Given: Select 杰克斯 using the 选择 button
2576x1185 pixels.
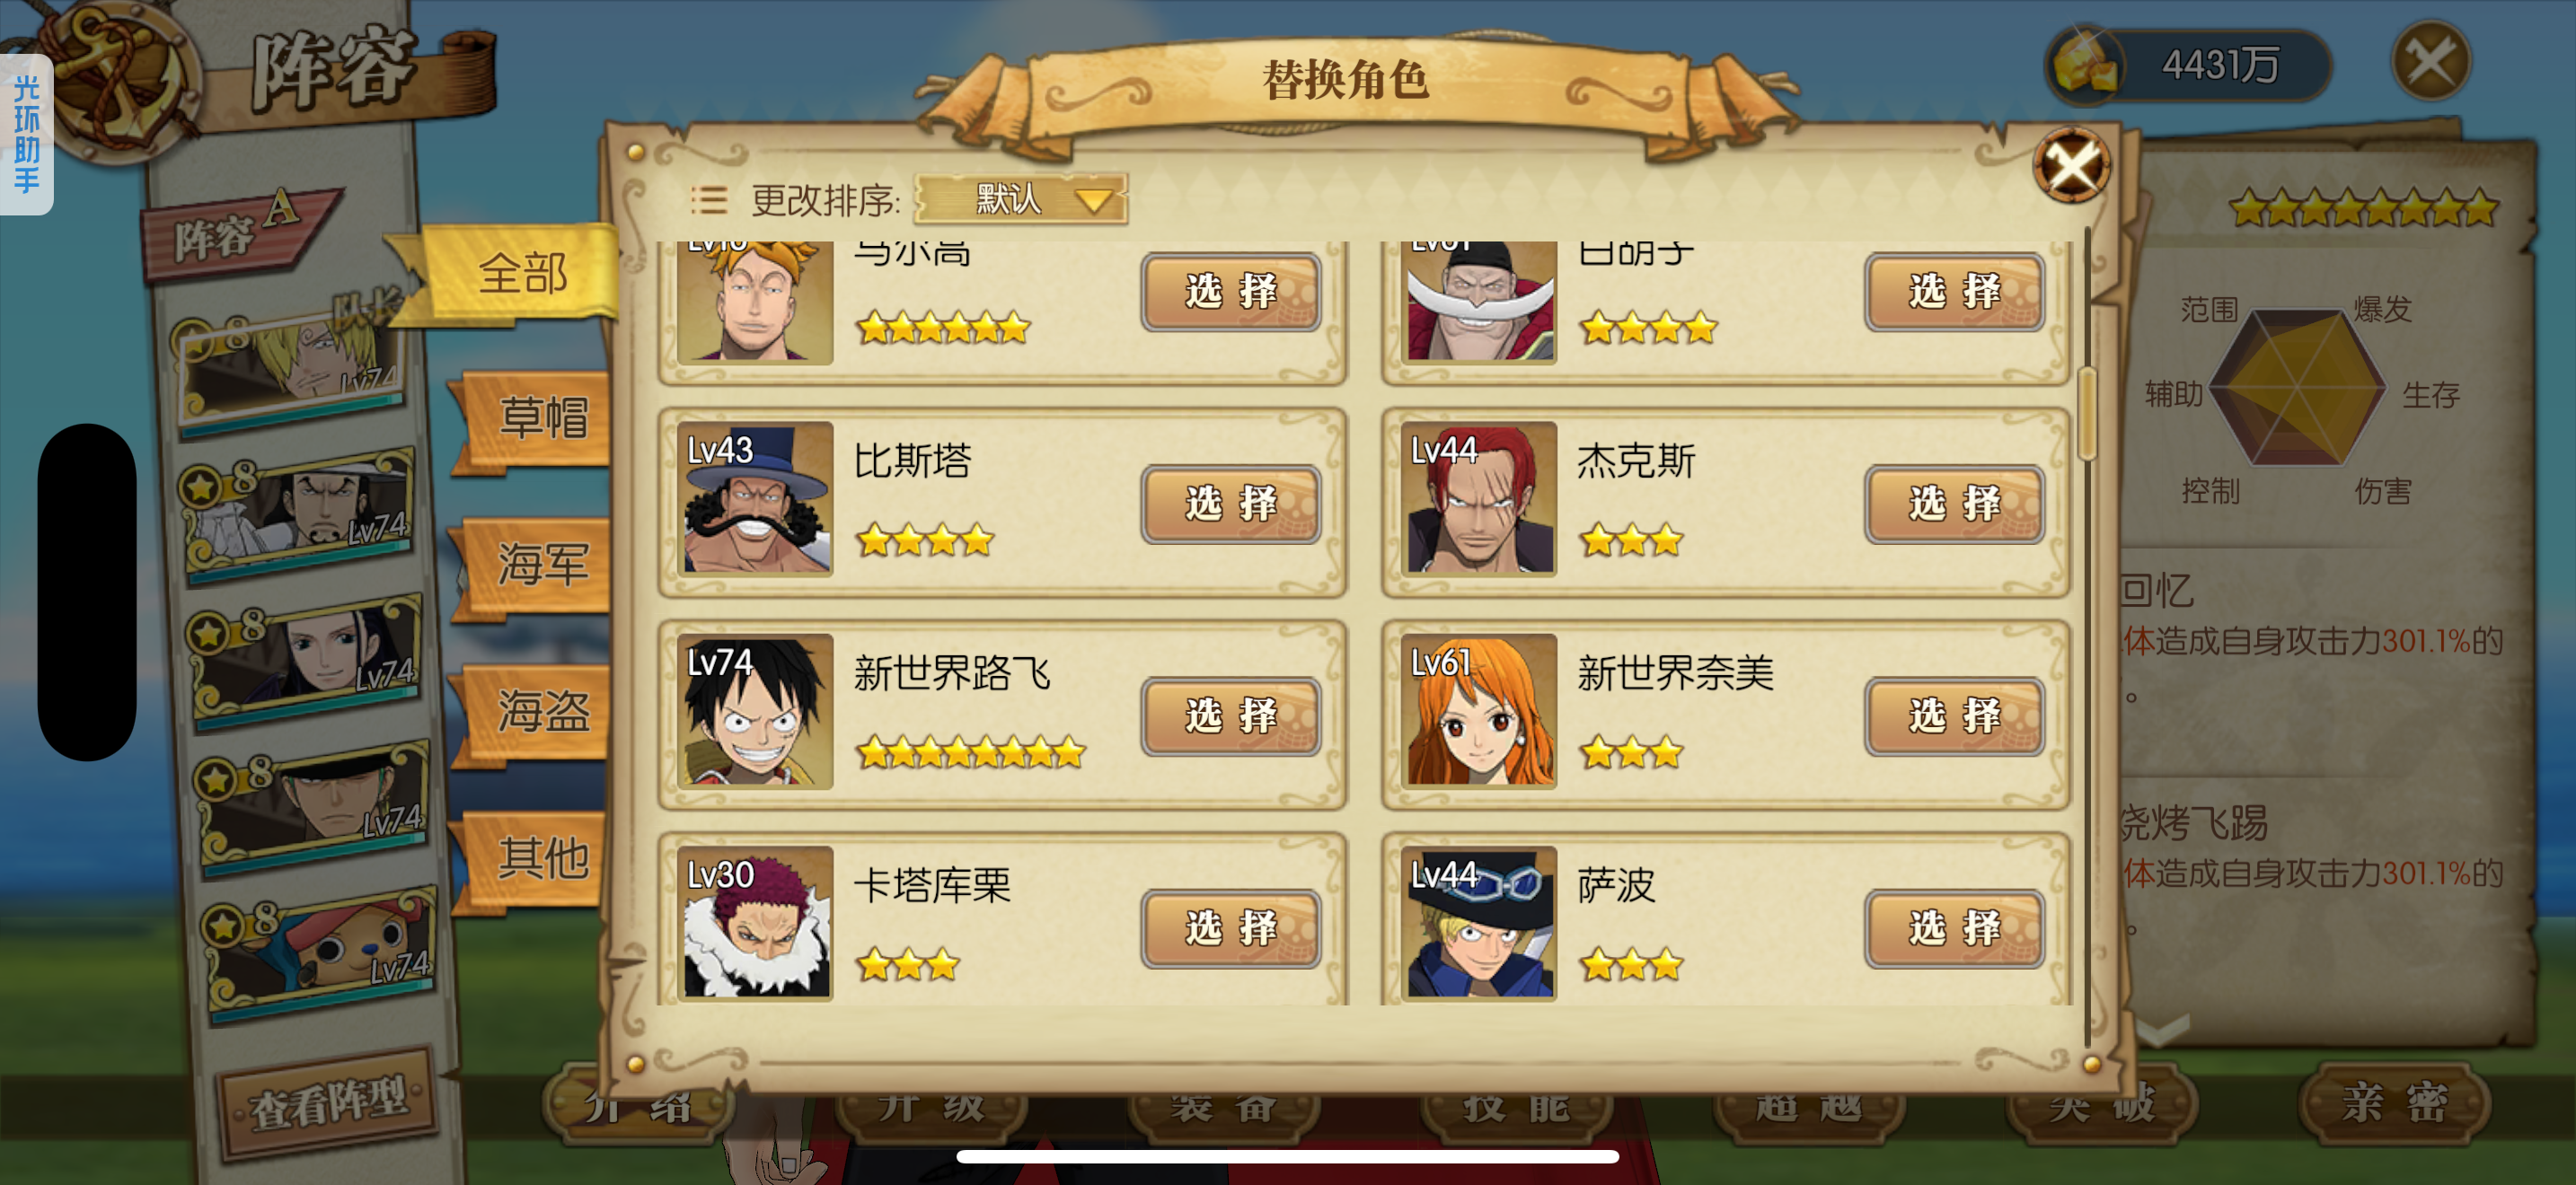Looking at the screenshot, I should click(x=1954, y=504).
